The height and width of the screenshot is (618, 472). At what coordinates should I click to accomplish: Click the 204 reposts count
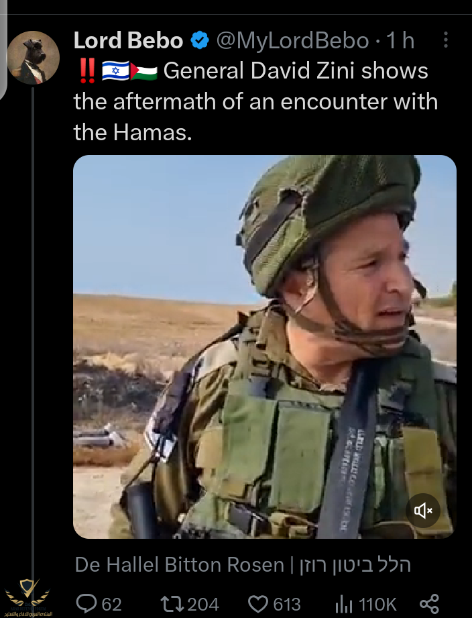click(203, 604)
